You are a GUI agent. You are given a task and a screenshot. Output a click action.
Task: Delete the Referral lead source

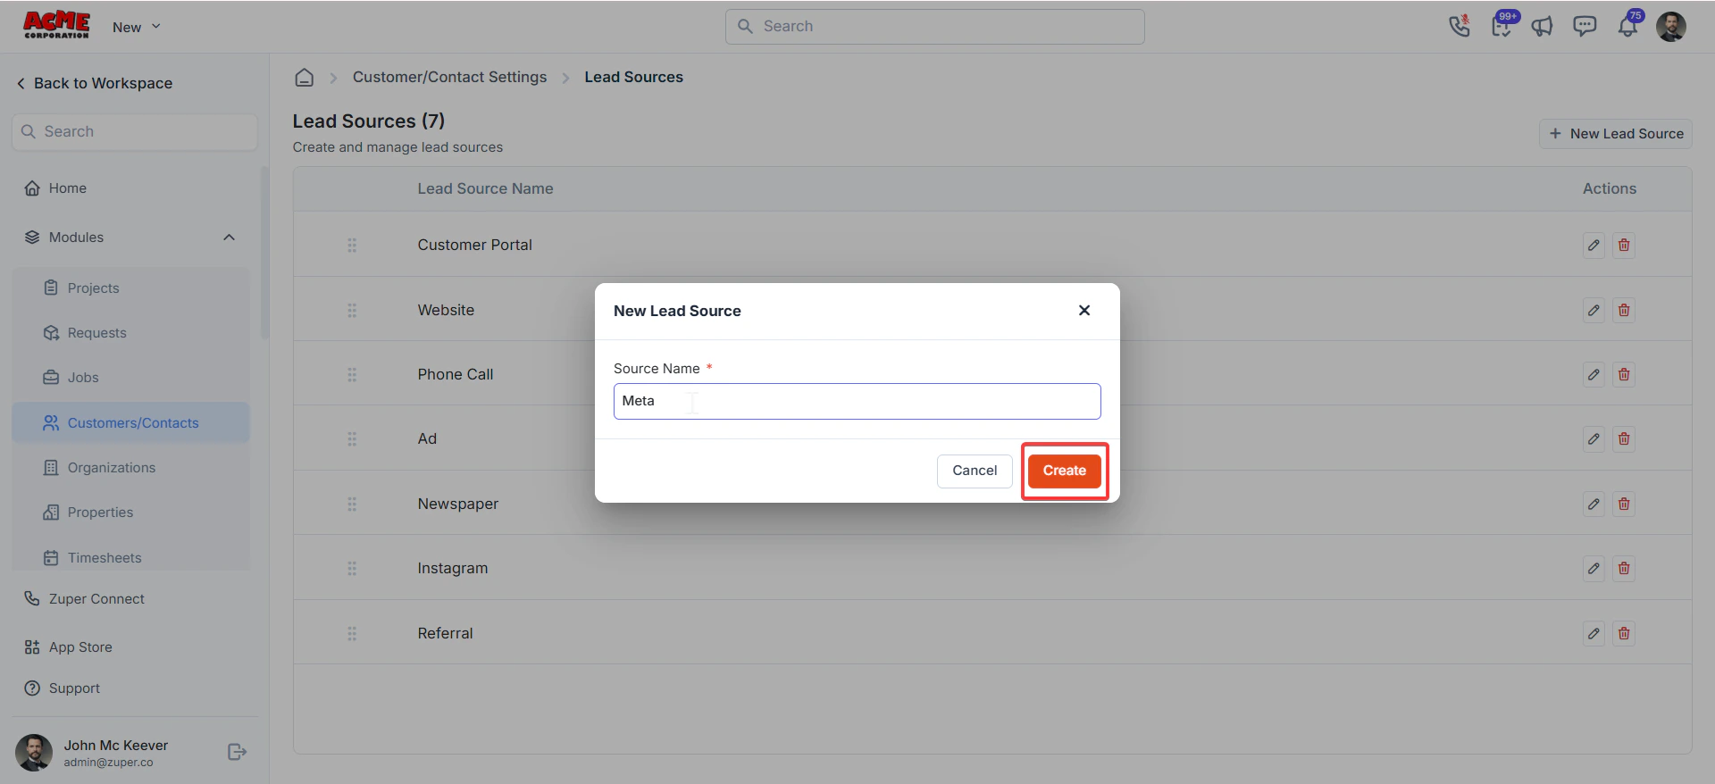(x=1624, y=633)
